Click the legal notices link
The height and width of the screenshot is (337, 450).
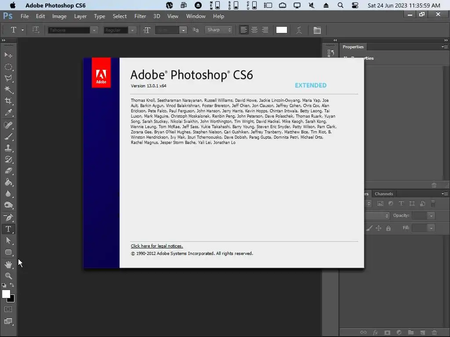pos(157,246)
